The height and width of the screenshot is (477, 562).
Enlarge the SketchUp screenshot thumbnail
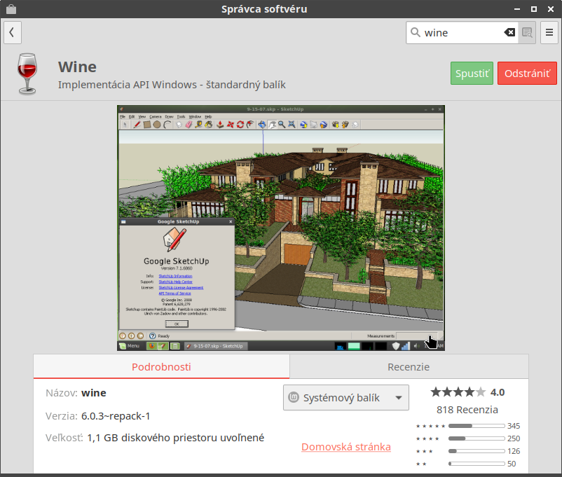(281, 228)
